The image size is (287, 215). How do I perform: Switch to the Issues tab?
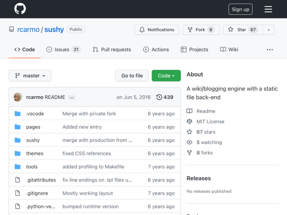click(x=63, y=50)
